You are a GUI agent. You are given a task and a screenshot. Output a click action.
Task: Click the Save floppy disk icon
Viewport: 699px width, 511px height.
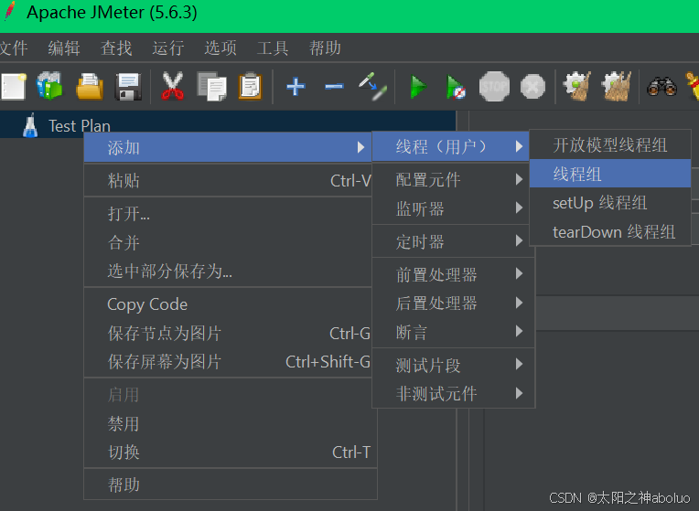tap(128, 87)
